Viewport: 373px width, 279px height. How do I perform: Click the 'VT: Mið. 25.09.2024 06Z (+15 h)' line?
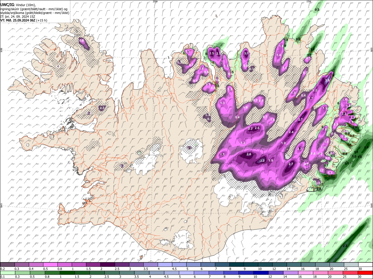[24, 20]
